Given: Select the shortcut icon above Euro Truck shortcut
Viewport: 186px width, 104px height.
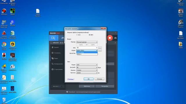Looking at the screenshot, I should coord(181,13).
